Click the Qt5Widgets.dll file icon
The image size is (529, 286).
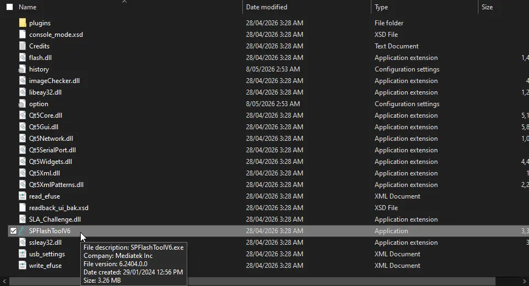coord(23,161)
